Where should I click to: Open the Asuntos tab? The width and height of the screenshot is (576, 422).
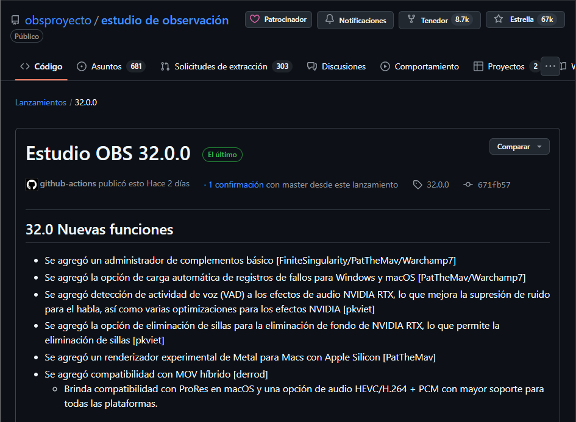coord(112,66)
